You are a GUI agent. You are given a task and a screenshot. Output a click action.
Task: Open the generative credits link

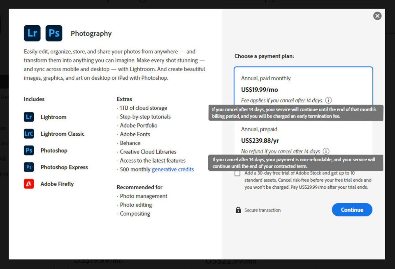coord(173,169)
